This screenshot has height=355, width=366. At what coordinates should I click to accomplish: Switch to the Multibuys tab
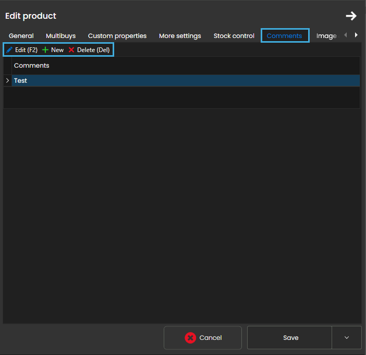coord(60,36)
